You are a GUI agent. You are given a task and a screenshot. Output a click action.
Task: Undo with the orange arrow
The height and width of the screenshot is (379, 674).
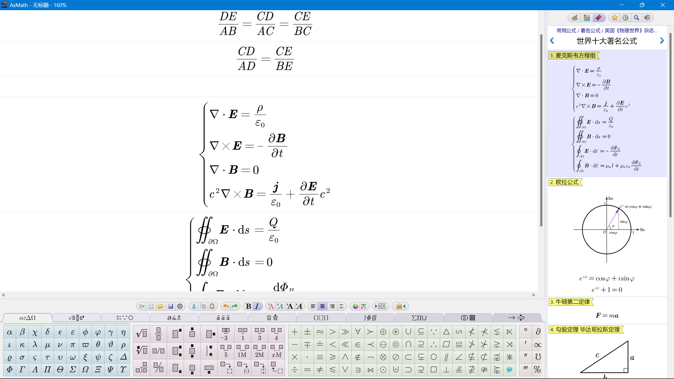(x=226, y=306)
